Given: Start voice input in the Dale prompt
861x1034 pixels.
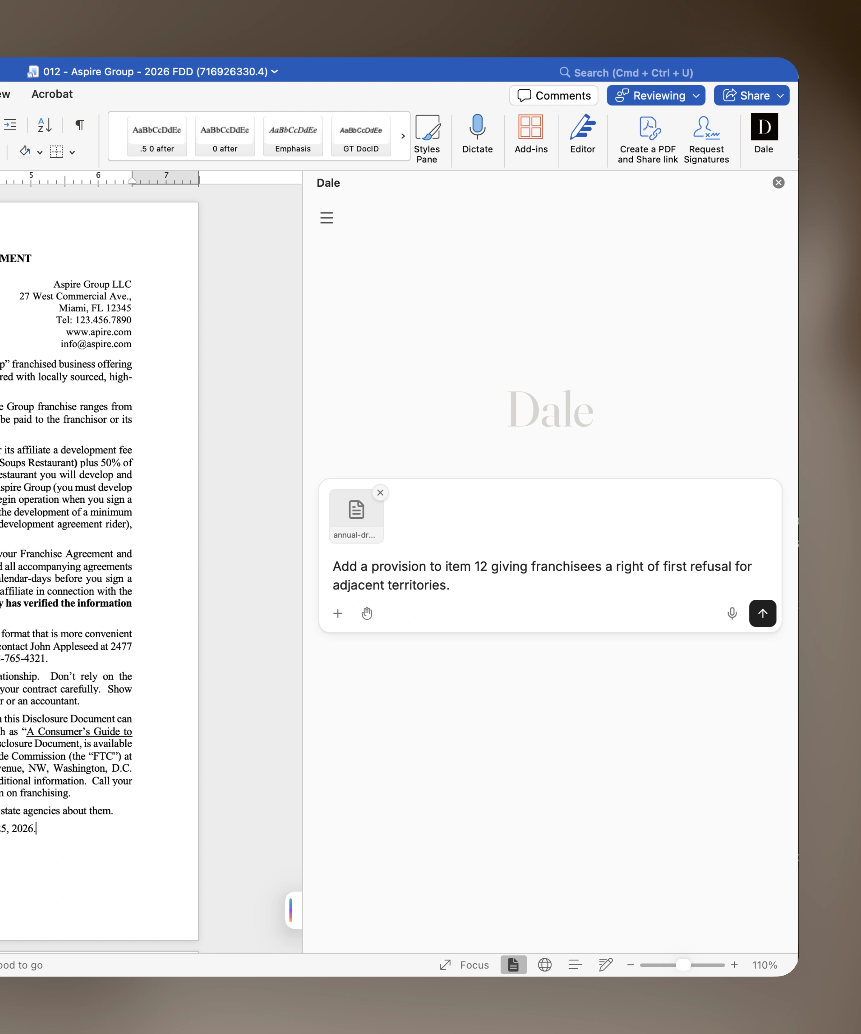Looking at the screenshot, I should click(x=732, y=613).
